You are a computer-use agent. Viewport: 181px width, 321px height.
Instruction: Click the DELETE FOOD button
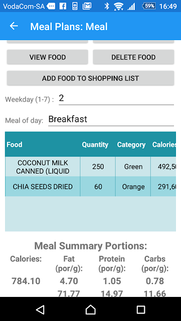pyautogui.click(x=133, y=57)
